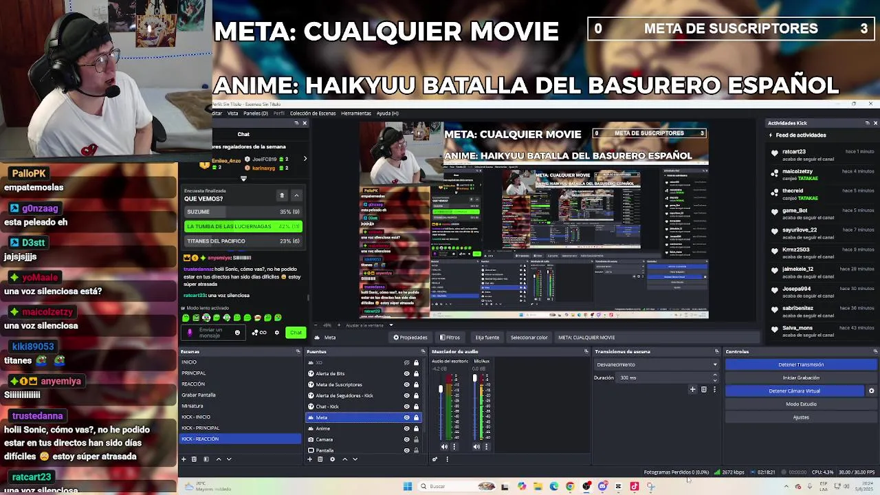The height and width of the screenshot is (495, 880).
Task: Click Detener Cámara Virtual button
Action: pyautogui.click(x=795, y=390)
